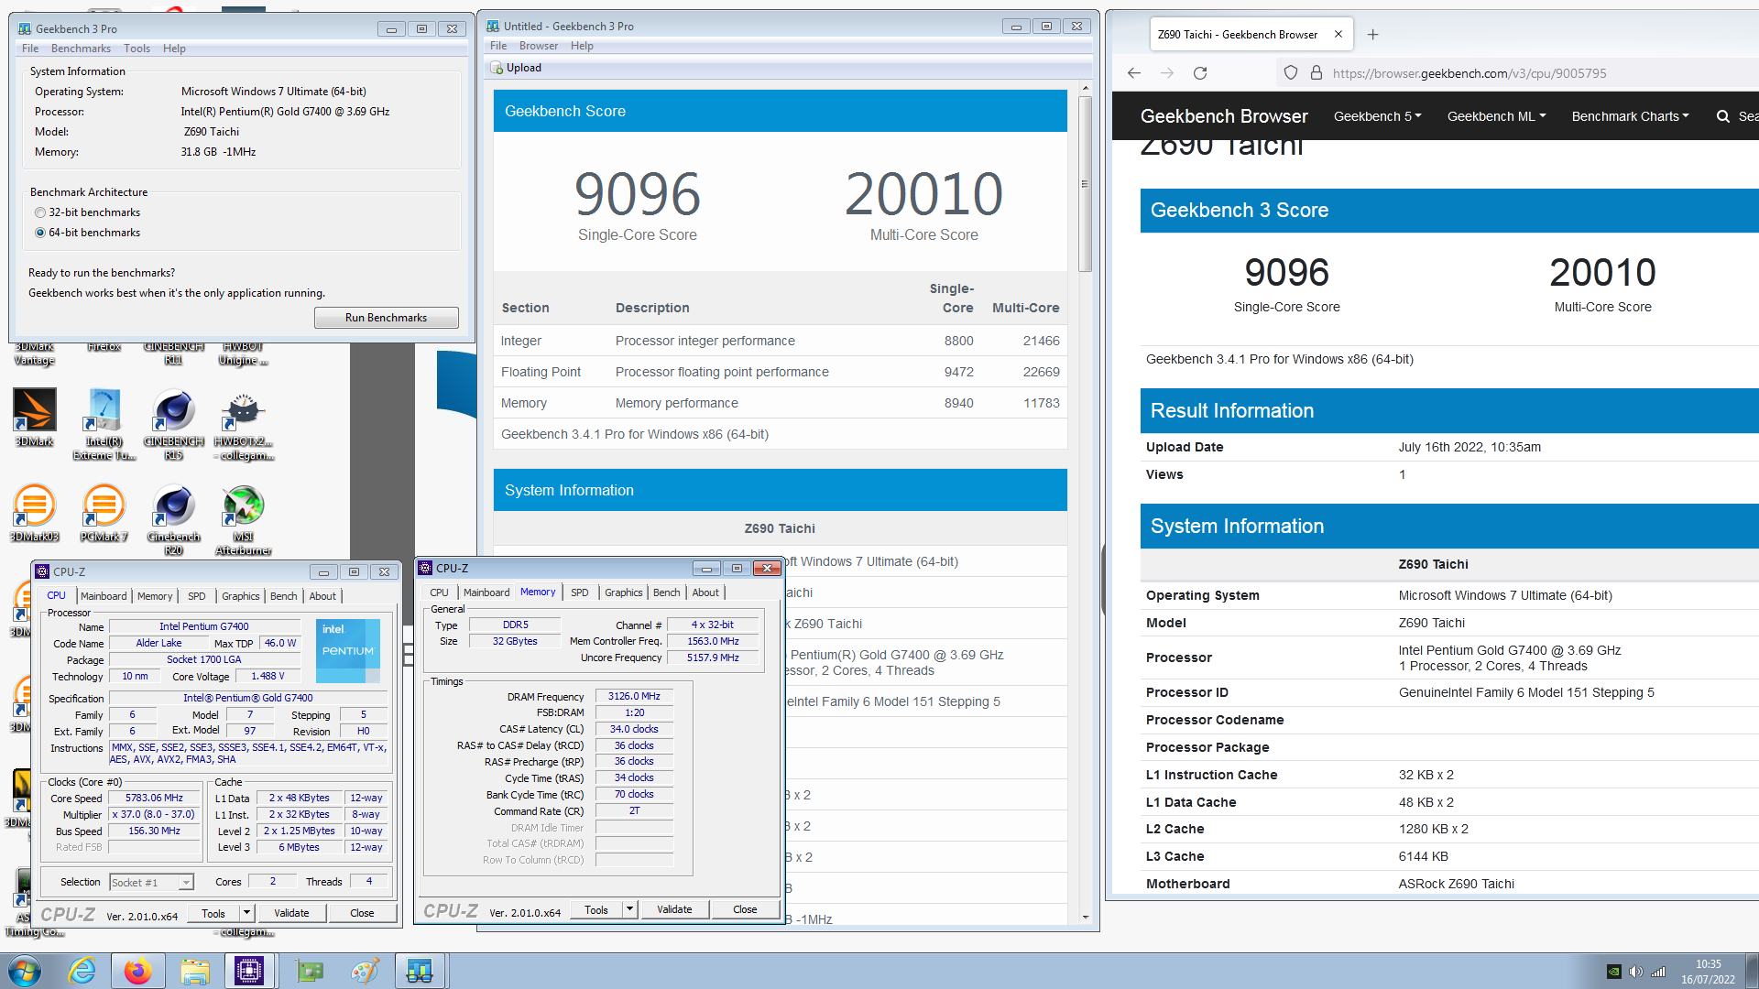Click the volume icon in system tray
The image size is (1759, 989).
[x=1636, y=972]
